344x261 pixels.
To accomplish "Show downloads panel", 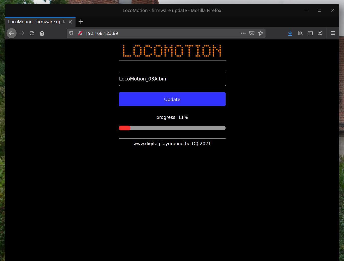I will 290,33.
